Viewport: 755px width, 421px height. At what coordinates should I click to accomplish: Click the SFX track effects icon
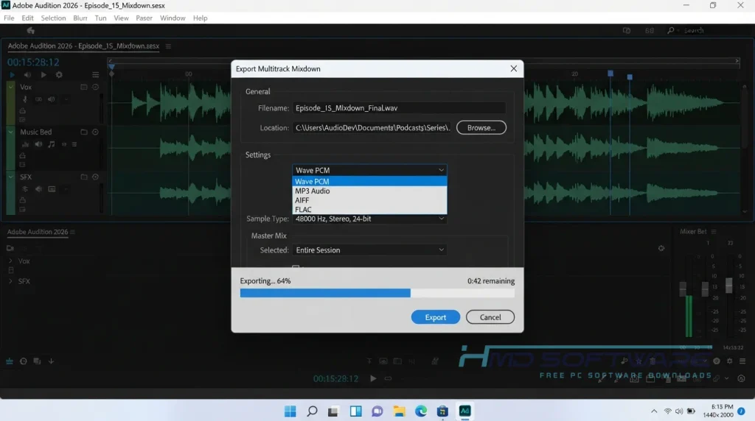[x=25, y=189]
